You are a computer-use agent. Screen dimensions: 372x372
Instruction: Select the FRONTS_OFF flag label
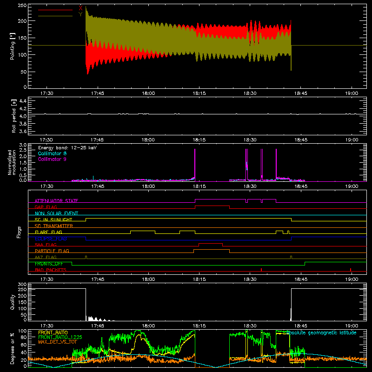(49, 264)
